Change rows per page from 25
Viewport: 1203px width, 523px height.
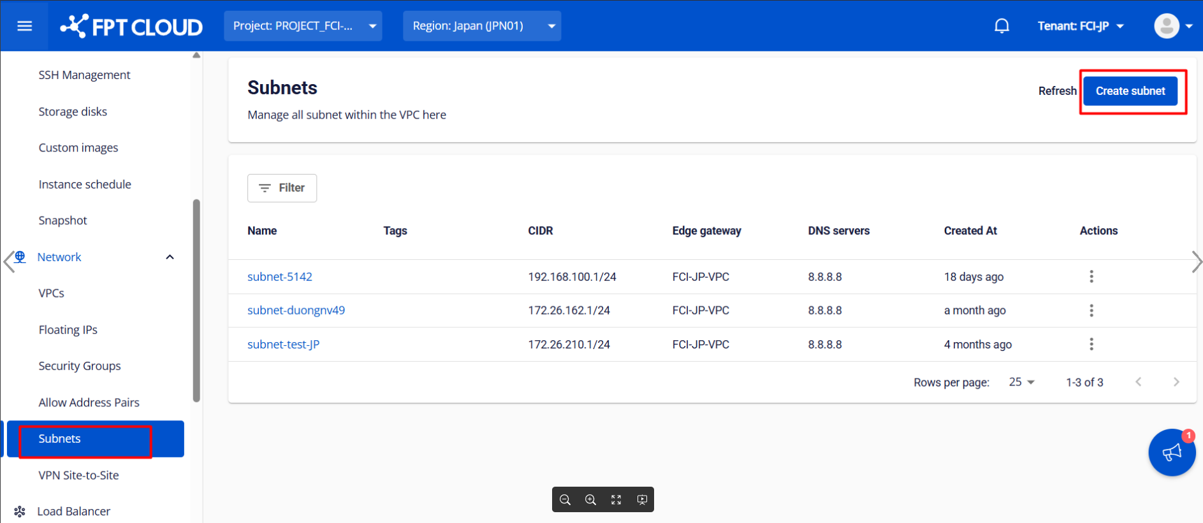coord(1021,382)
